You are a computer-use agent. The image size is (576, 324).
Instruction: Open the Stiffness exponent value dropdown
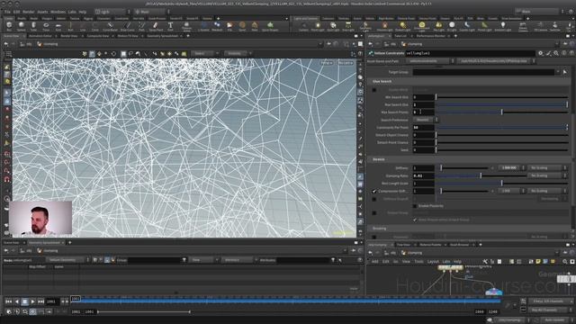click(512, 168)
